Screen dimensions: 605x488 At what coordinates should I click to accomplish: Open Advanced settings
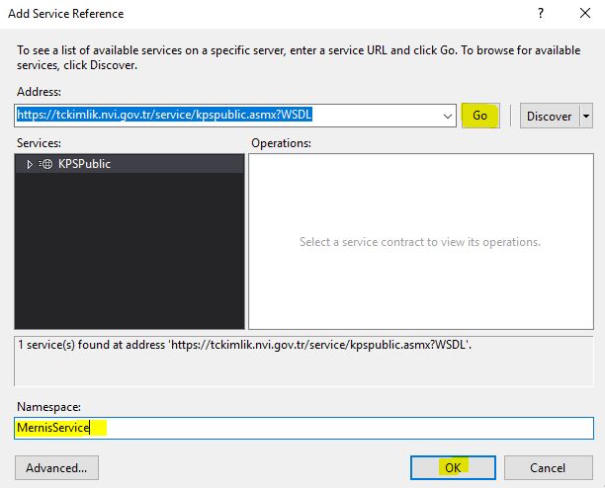click(56, 468)
